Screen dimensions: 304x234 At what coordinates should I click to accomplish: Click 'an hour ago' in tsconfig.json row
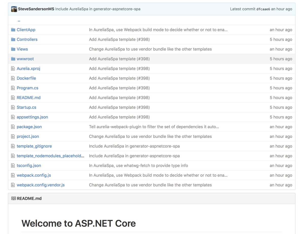pos(281,165)
